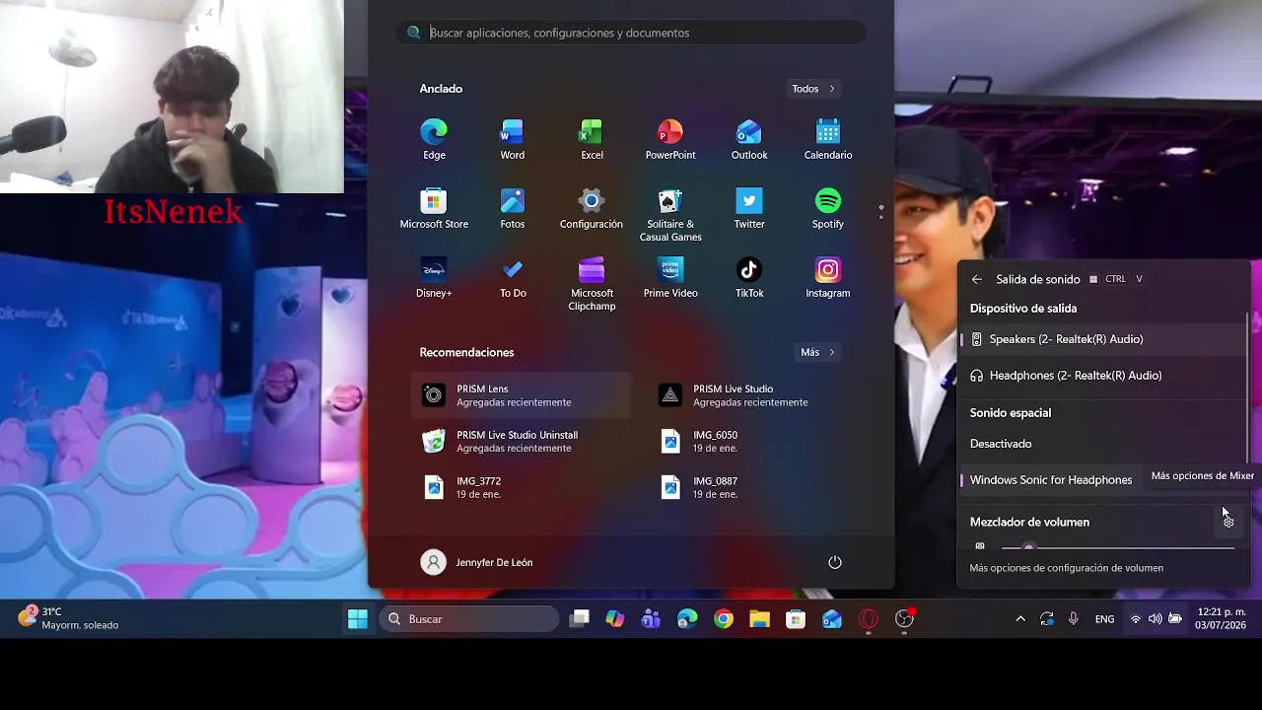Screen dimensions: 1262x710
Task: Launch Microsoft Clipchamp
Action: point(592,283)
